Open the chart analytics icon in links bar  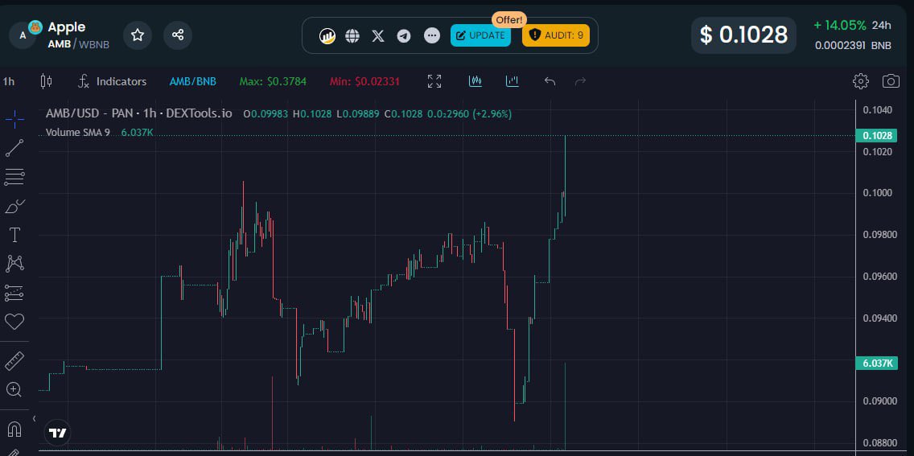[x=327, y=36]
